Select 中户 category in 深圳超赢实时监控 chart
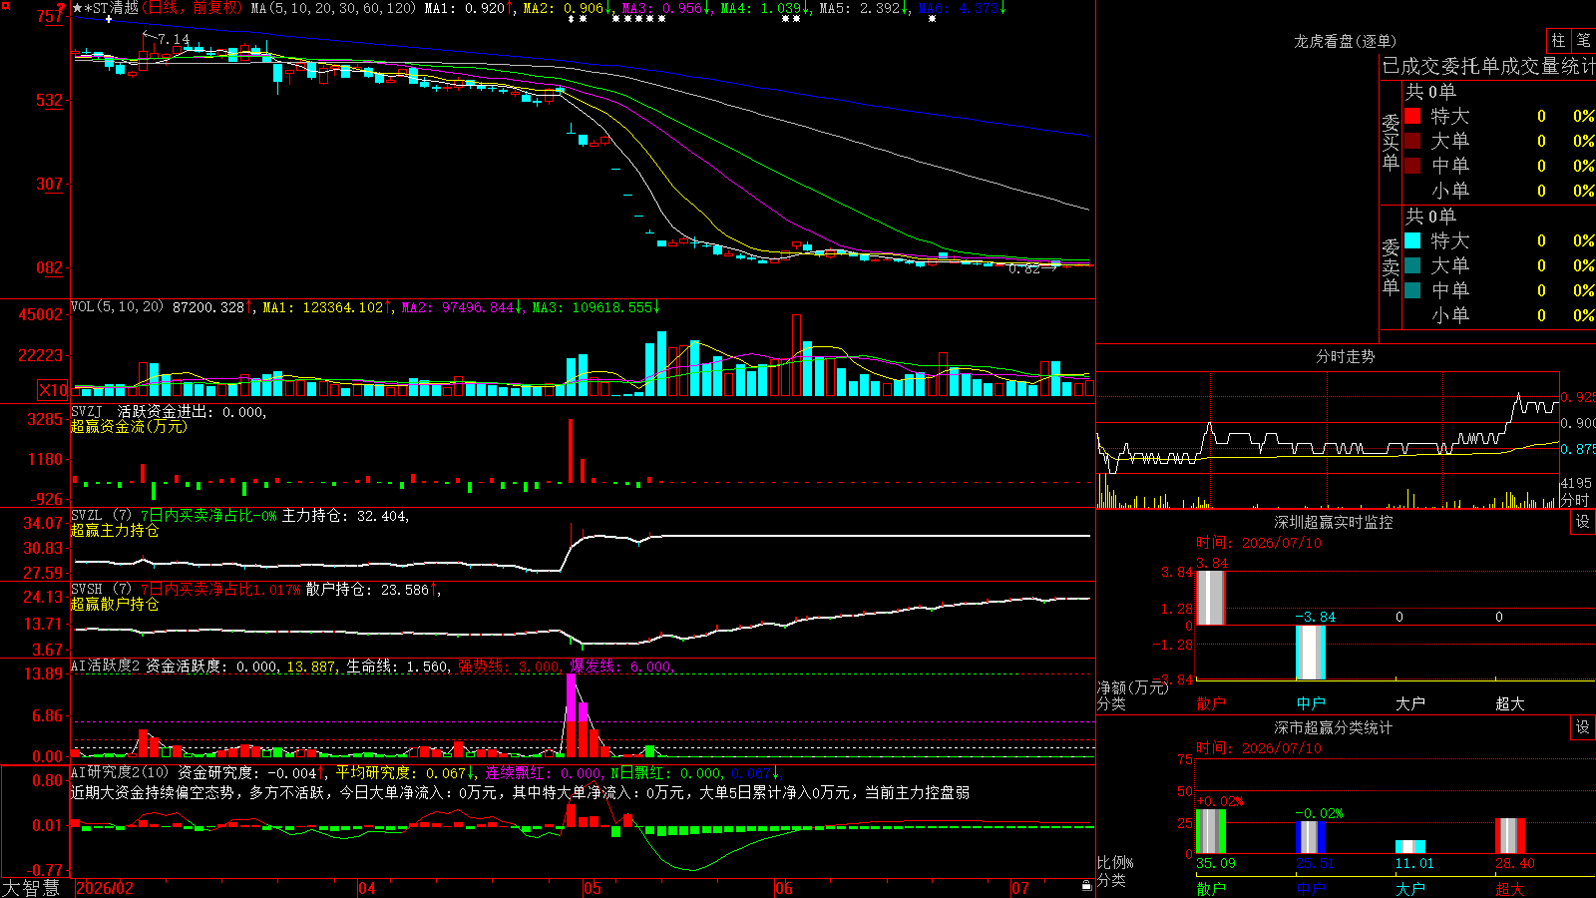The height and width of the screenshot is (898, 1596). pyautogui.click(x=1311, y=703)
